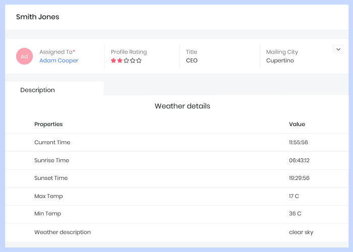Viewport: 353px width, 252px height.
Task: Set profile rating to four stars
Action: click(133, 61)
